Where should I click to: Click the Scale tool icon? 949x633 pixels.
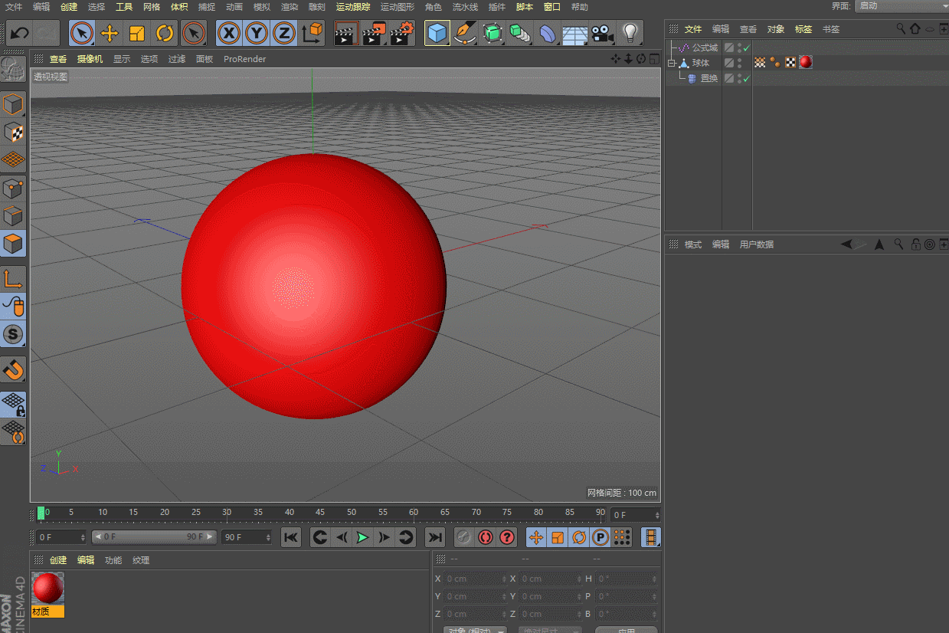pyautogui.click(x=137, y=33)
